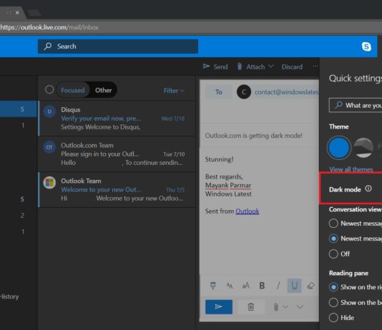Toggle italic formatting
Viewport: 382px width, 330px height.
(x=278, y=286)
